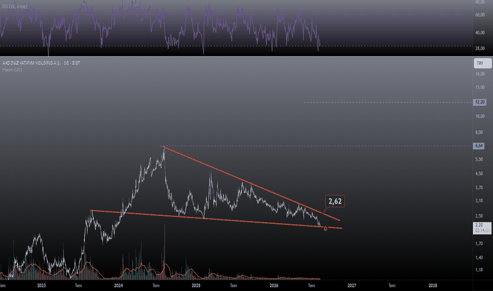
Task: Select the 12,20 price level label
Action: point(479,102)
